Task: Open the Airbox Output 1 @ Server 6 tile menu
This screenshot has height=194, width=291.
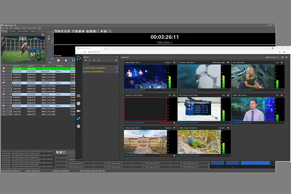Action: 228,128
